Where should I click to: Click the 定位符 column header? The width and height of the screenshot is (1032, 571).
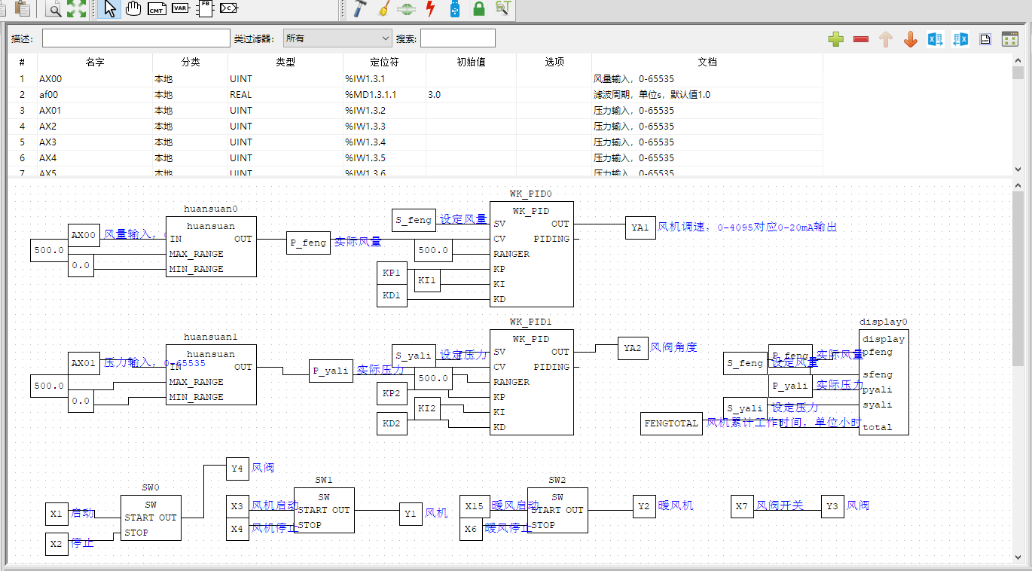coord(384,63)
